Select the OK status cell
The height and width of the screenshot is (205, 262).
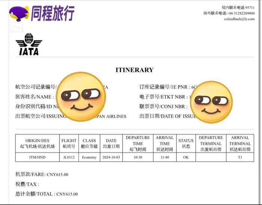click(186, 157)
